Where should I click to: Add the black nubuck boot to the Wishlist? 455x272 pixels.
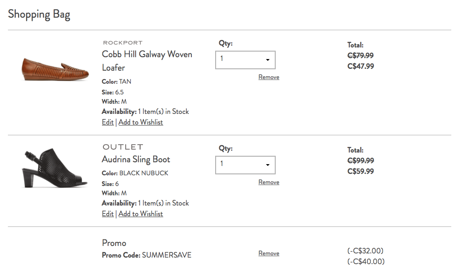coord(141,214)
